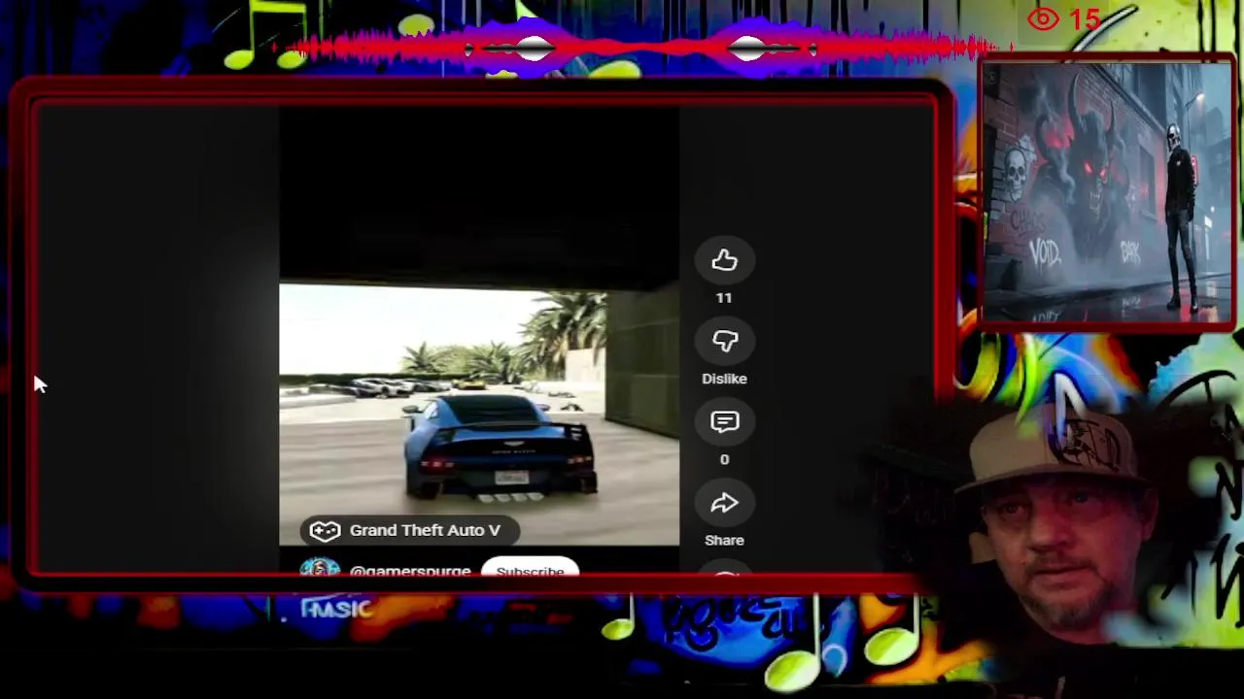Click the Share arrow icon
Screen dimensions: 1244x699
tap(724, 502)
